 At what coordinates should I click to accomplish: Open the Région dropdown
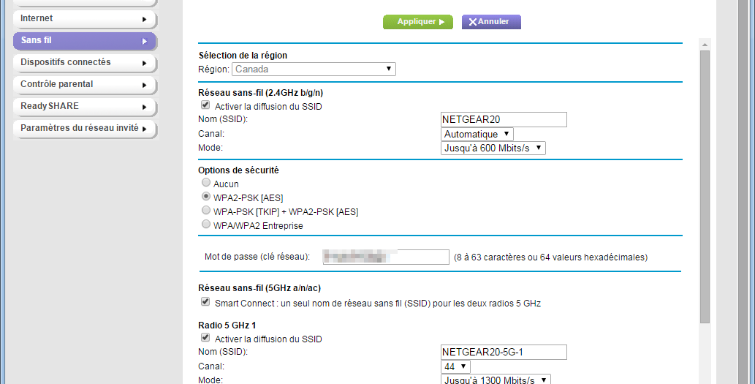(314, 69)
